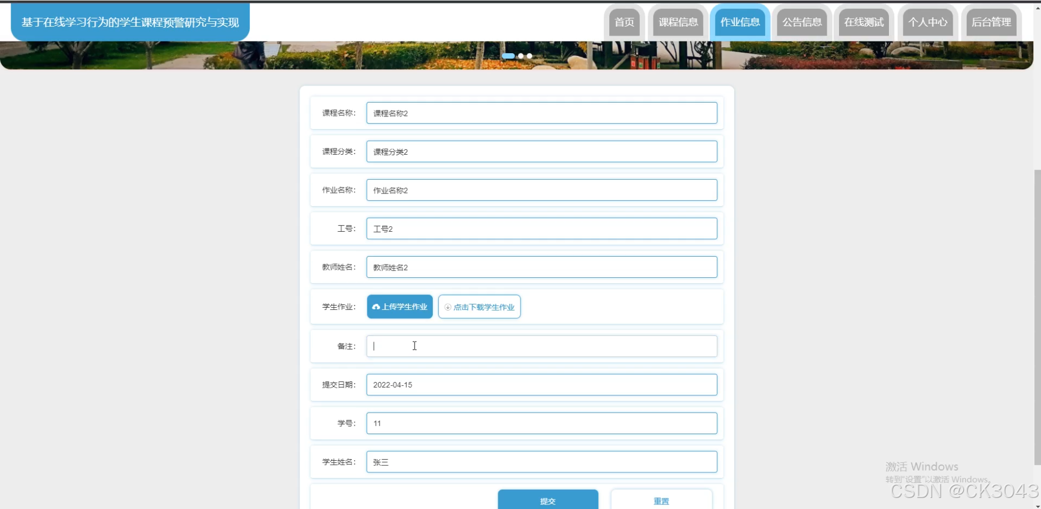
Task: Click the 学生作业 label text
Action: [x=339, y=307]
